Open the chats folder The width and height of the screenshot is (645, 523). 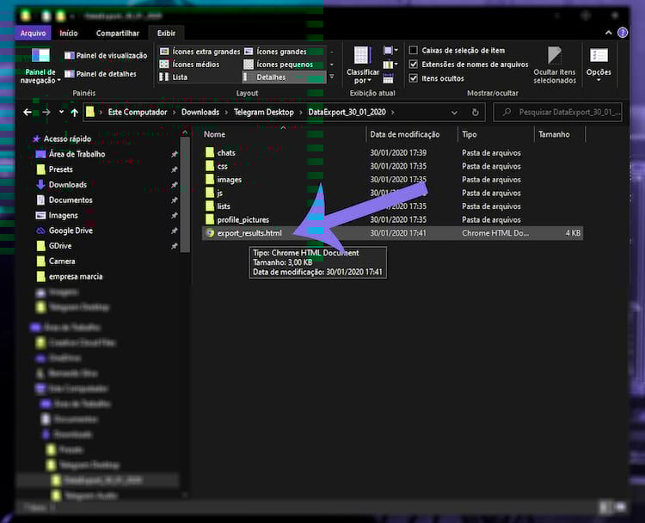tap(226, 152)
